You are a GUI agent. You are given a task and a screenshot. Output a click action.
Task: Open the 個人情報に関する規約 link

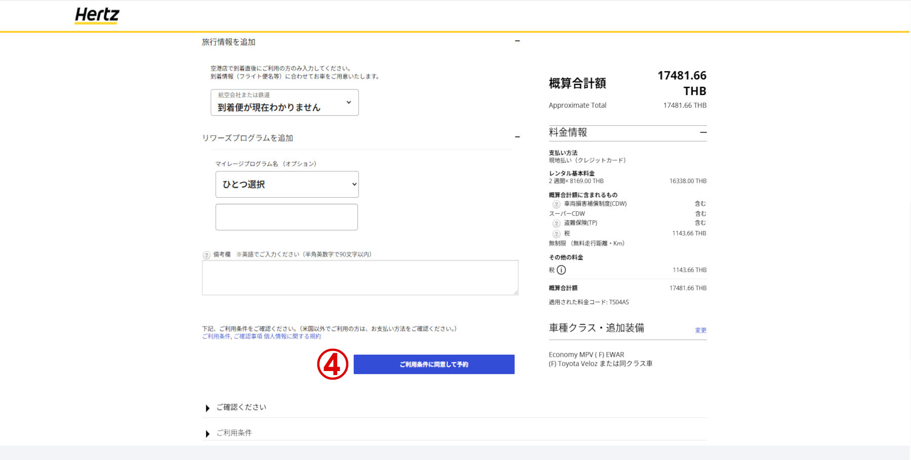tap(292, 336)
